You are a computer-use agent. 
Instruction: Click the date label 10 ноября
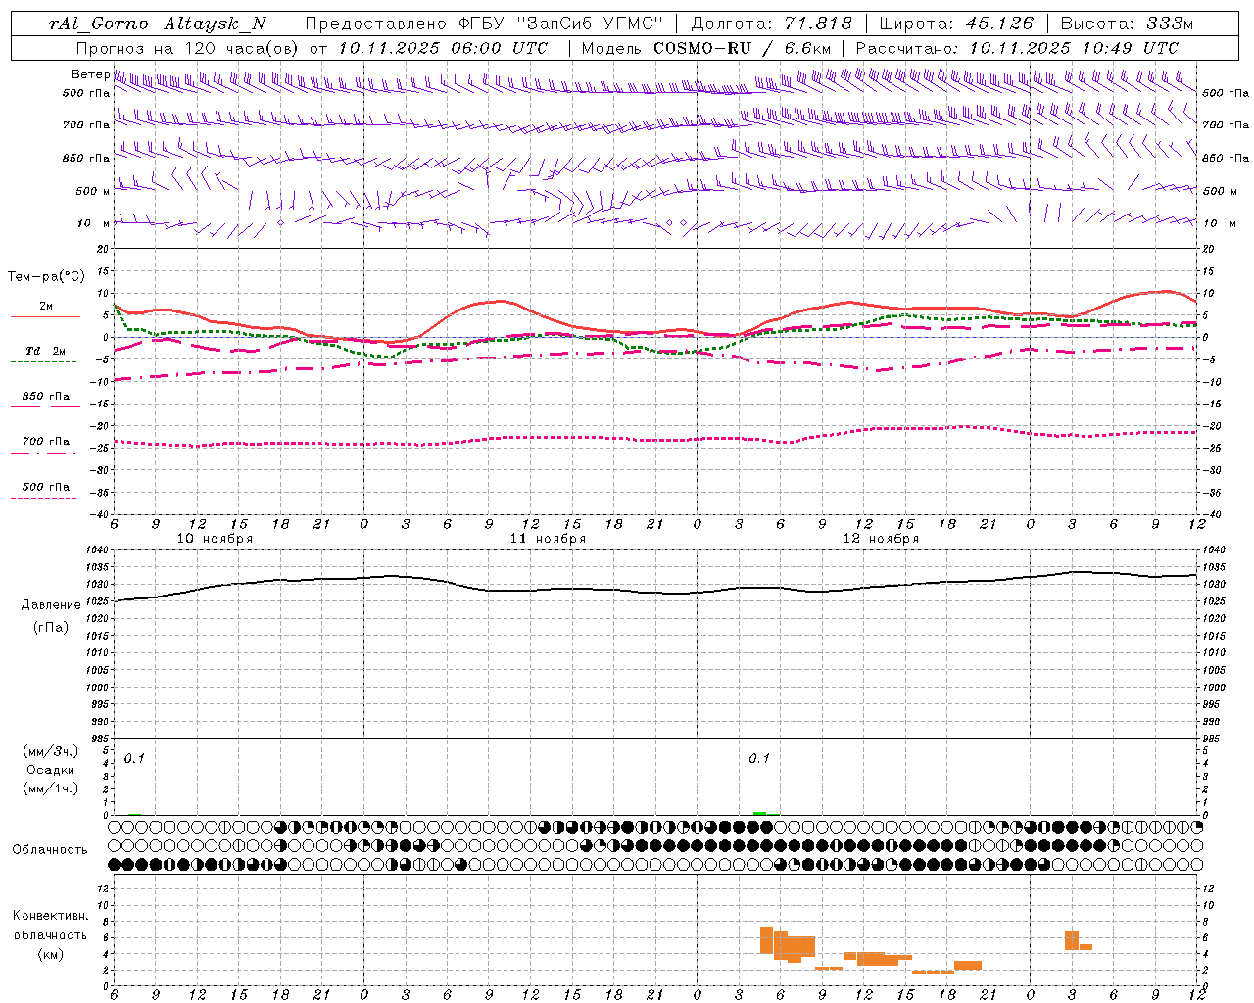pyautogui.click(x=215, y=539)
